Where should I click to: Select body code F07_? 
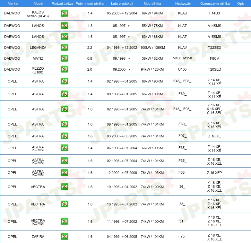[x=182, y=136]
